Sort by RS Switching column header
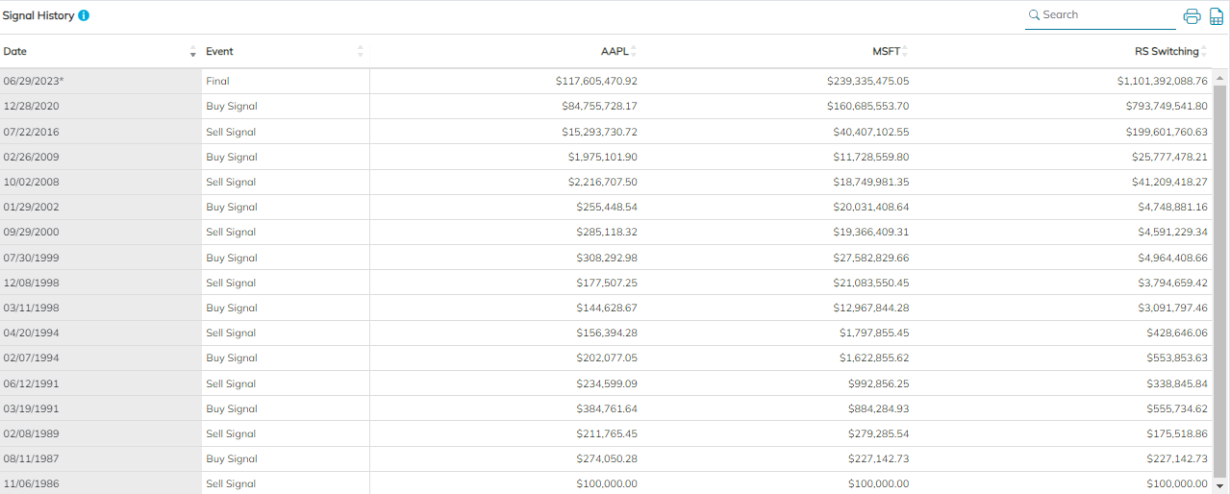Viewport: 1230px width, 494px height. pos(1166,51)
